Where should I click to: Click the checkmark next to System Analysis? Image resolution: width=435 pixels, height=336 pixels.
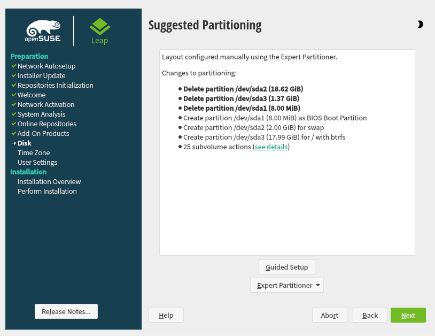pos(13,114)
